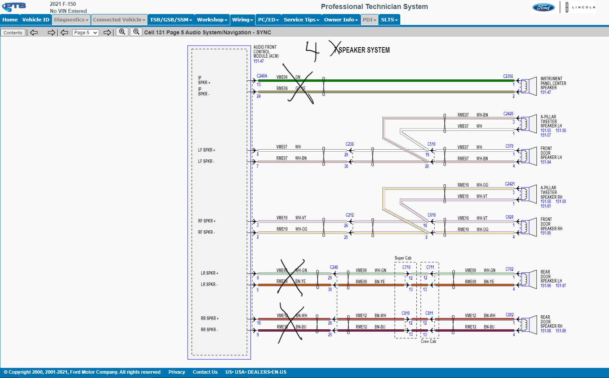Image resolution: width=609 pixels, height=378 pixels.
Task: Open connector C2421 link
Action: point(510,184)
